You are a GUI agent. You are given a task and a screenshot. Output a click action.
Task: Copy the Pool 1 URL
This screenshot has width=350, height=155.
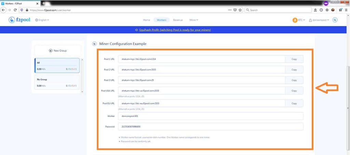coord(294,59)
